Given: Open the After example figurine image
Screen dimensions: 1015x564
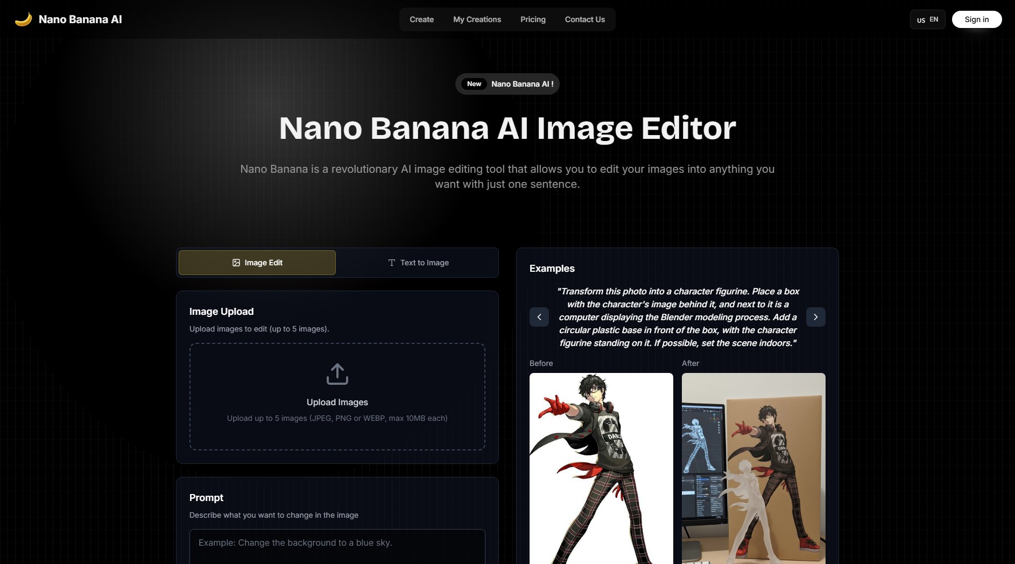Looking at the screenshot, I should point(753,468).
